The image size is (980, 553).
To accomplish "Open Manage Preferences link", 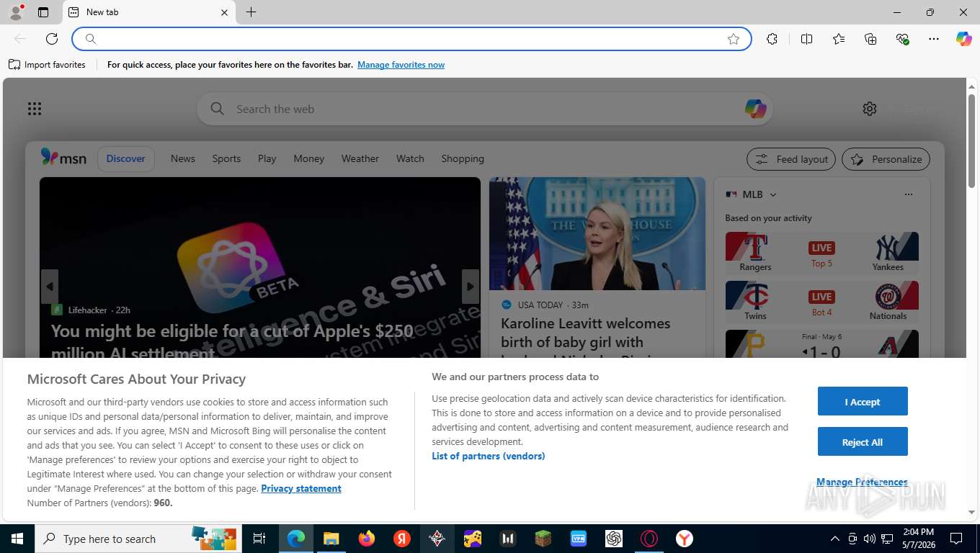I will point(862,482).
